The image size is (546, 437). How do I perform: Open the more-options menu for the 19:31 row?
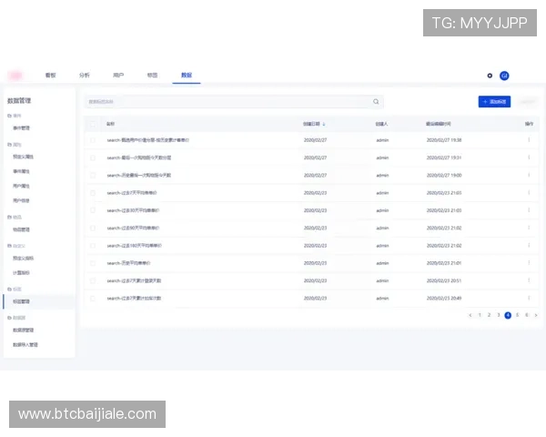[529, 158]
